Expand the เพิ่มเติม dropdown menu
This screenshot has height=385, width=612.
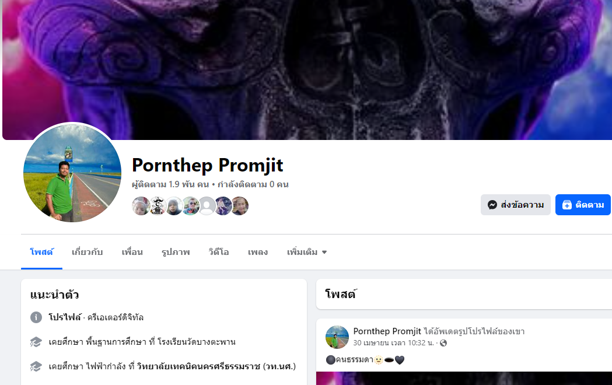click(x=307, y=253)
